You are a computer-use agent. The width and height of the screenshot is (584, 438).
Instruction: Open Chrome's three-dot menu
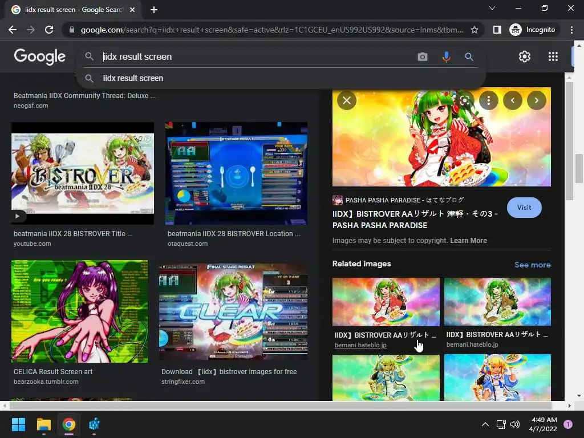(x=571, y=30)
